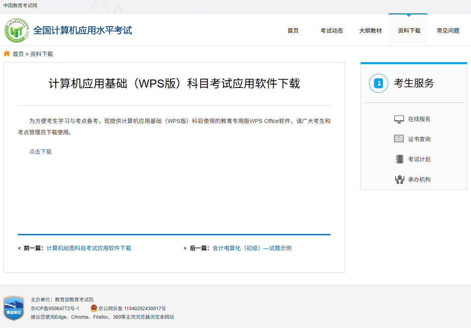Click 京公网安备 11040202430017号 footer link

(132, 309)
